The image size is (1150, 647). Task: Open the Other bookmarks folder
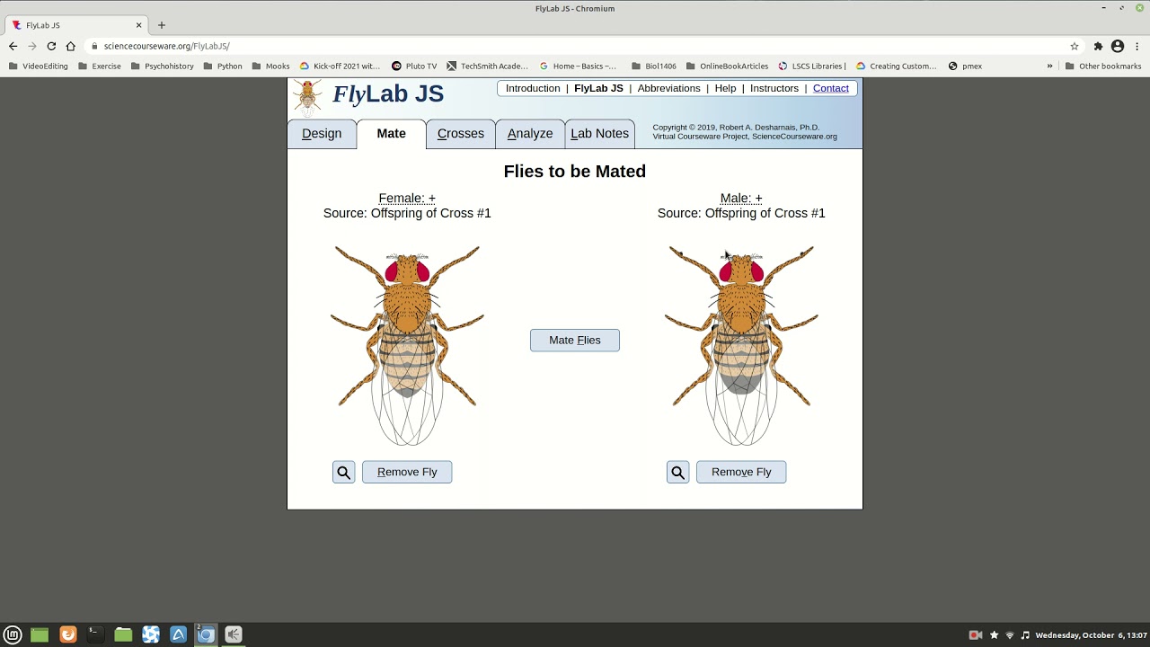click(x=1103, y=66)
